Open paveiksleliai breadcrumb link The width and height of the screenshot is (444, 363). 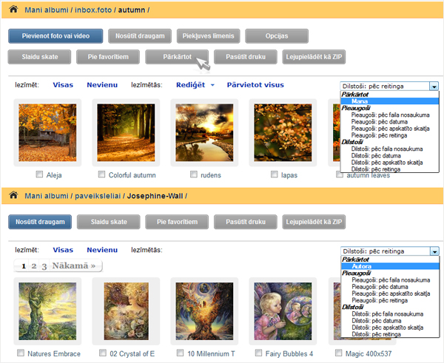point(98,196)
